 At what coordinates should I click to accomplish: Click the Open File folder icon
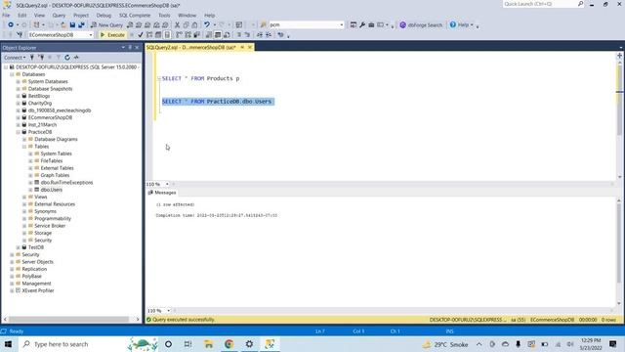coord(63,24)
